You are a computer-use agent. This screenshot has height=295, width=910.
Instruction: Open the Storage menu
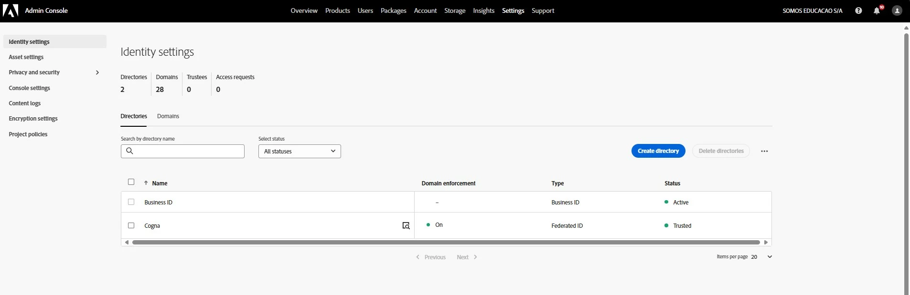point(455,10)
